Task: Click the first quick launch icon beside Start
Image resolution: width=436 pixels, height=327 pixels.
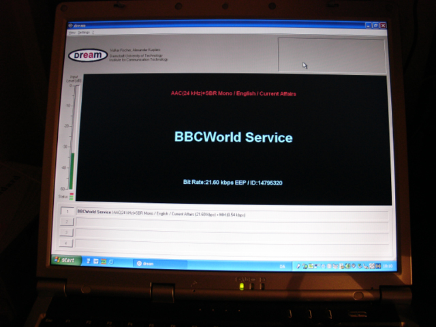Action: (87, 261)
